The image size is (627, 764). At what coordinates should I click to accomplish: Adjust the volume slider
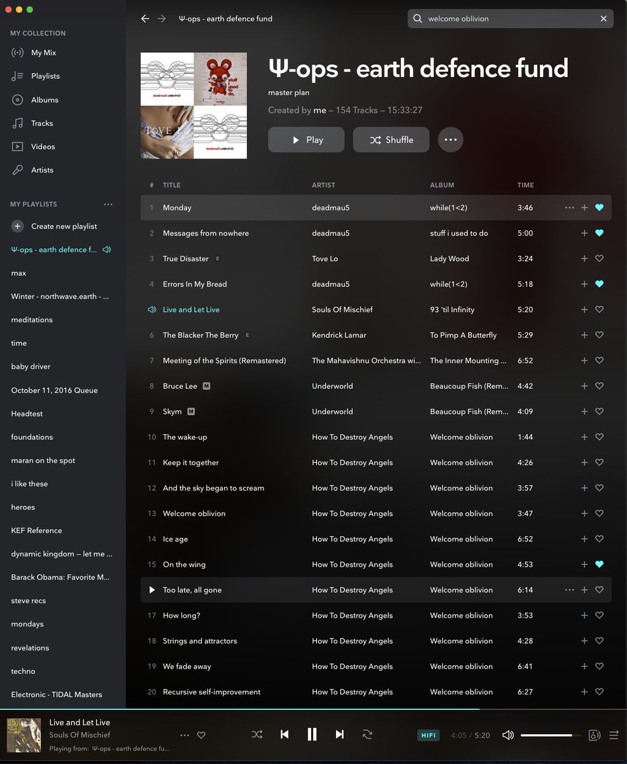coord(551,735)
